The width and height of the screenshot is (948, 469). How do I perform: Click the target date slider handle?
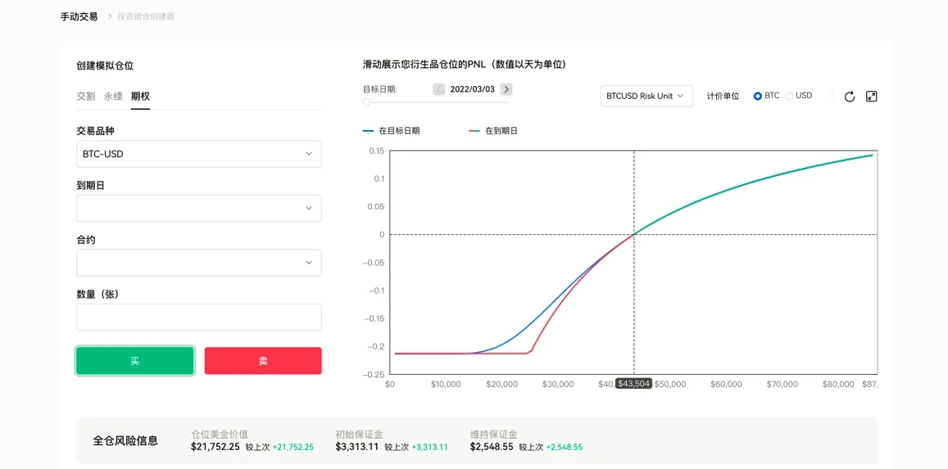(x=366, y=102)
